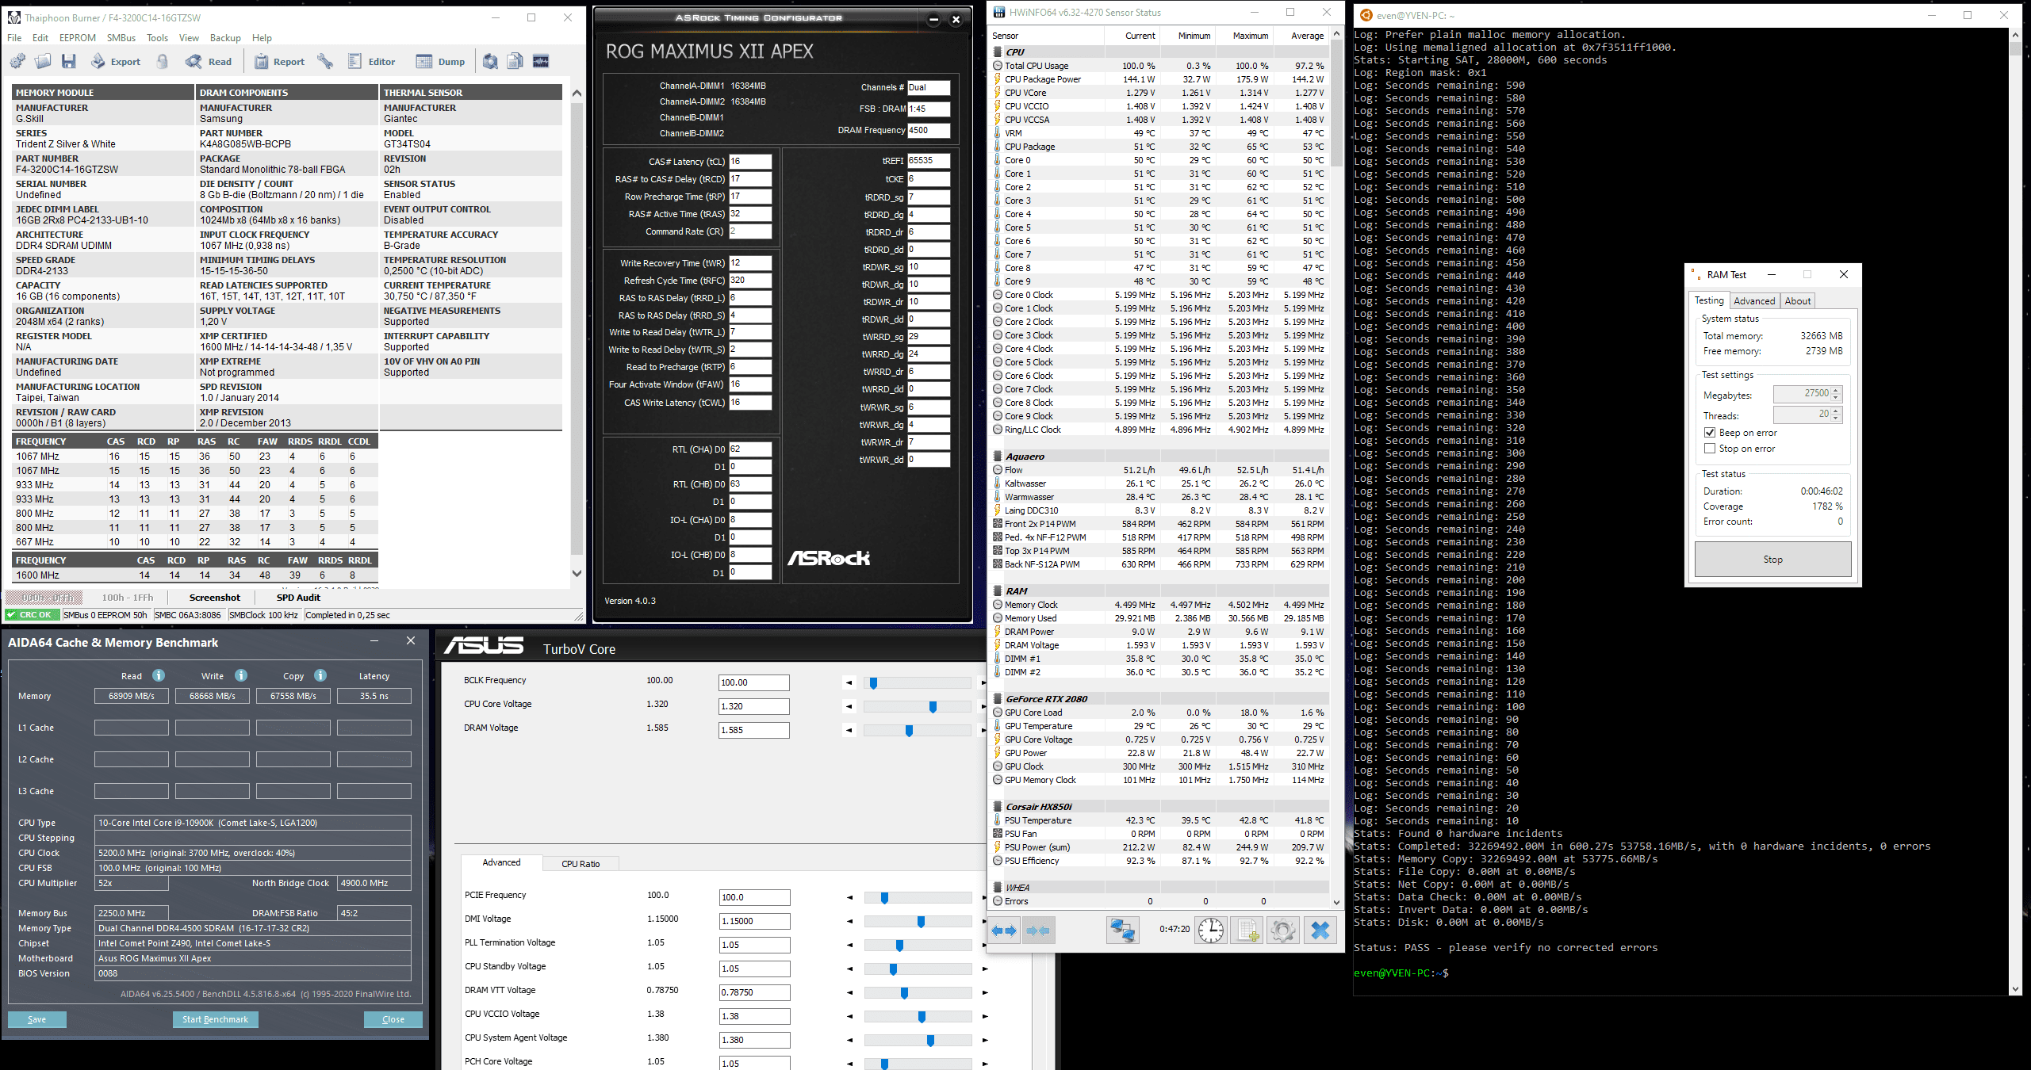Image resolution: width=2031 pixels, height=1070 pixels.
Task: Click the Thaiphoon Burner title bar app icon
Action: (13, 17)
